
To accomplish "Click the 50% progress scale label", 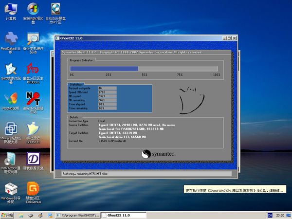I will 145,74.
